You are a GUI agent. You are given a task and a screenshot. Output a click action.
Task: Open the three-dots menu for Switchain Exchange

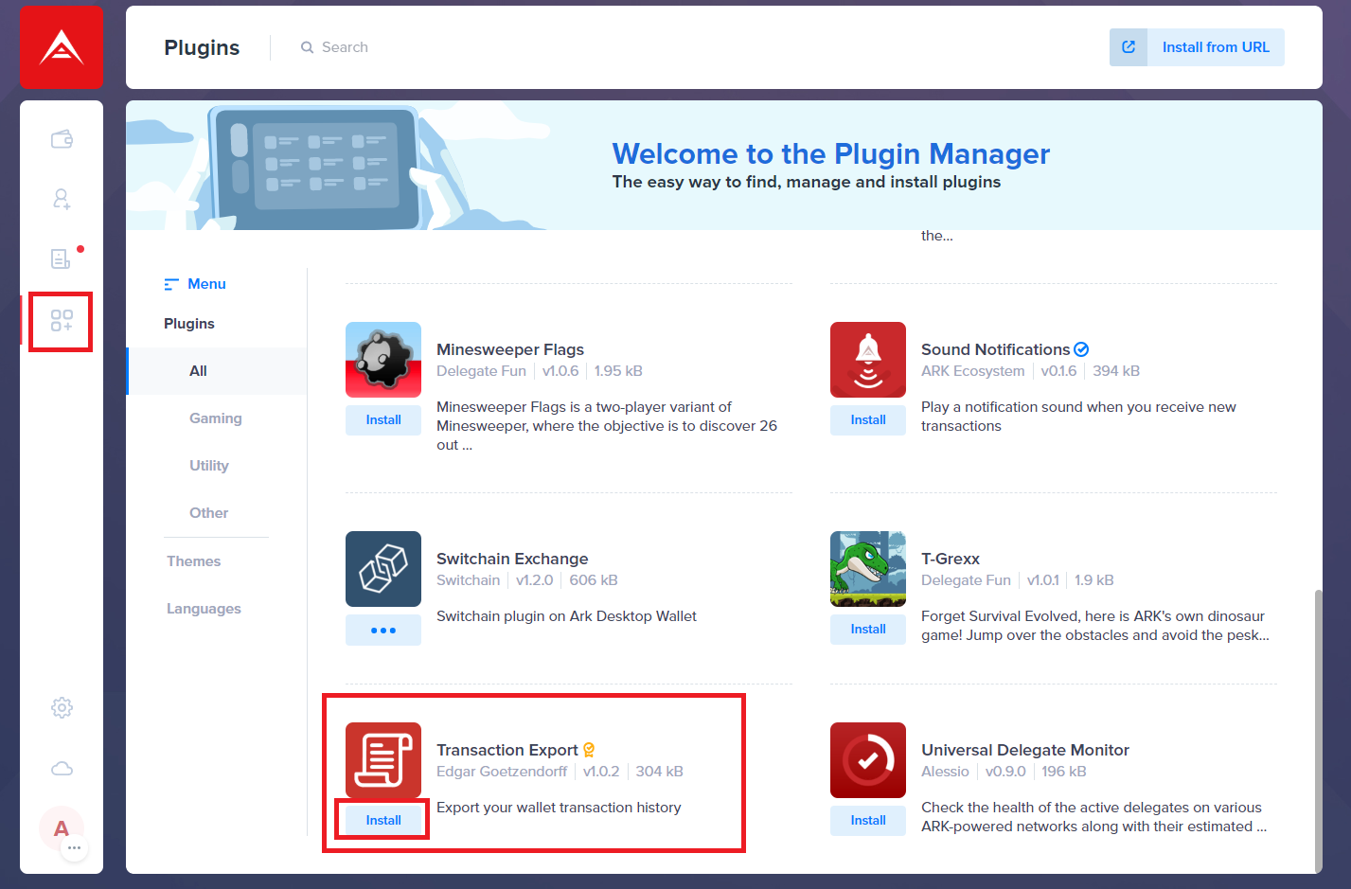pyautogui.click(x=383, y=631)
